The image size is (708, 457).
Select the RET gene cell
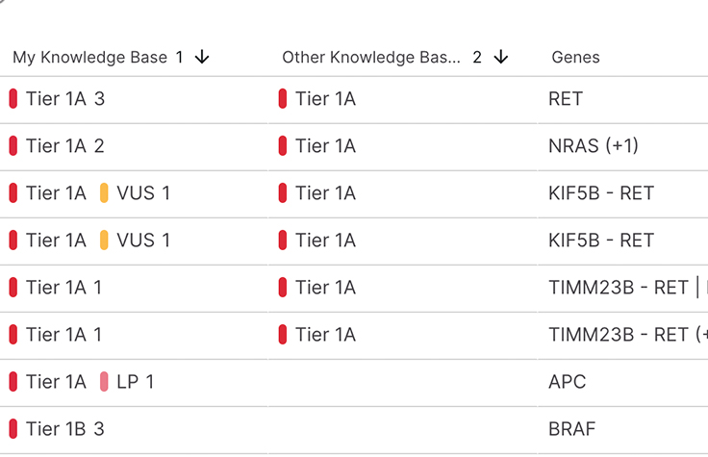(566, 99)
